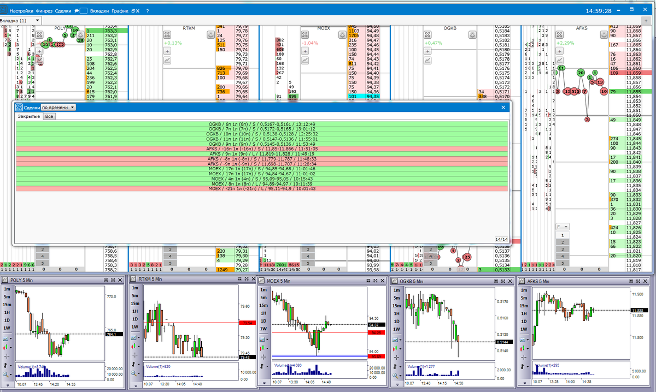Expand the F dropdown in AFKS panel
This screenshot has height=392, width=656.
(563, 226)
